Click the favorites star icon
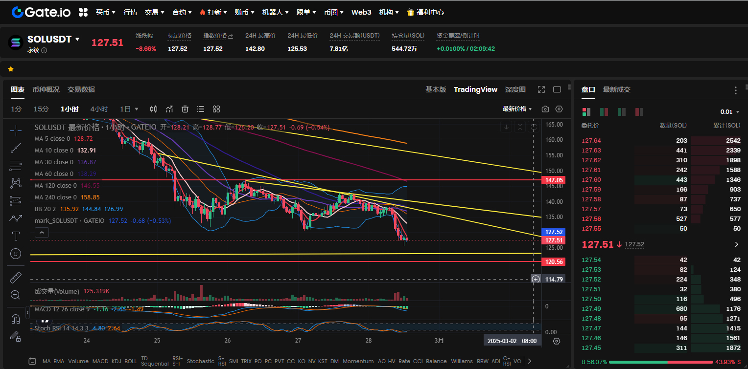Screen dimensions: 748x369 [x=11, y=69]
